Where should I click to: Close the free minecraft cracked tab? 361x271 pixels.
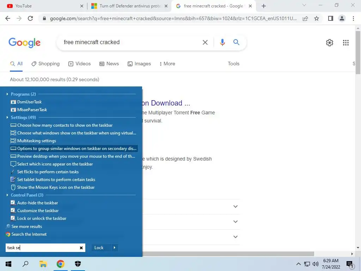250,6
